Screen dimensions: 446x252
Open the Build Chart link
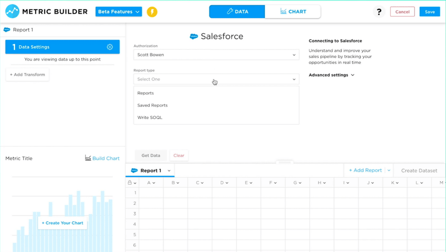point(106,158)
